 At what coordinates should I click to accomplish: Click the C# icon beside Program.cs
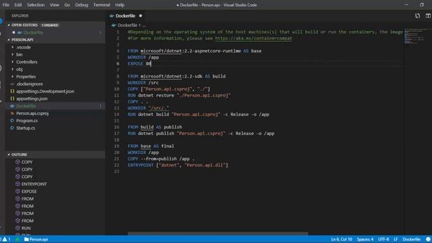(12, 121)
